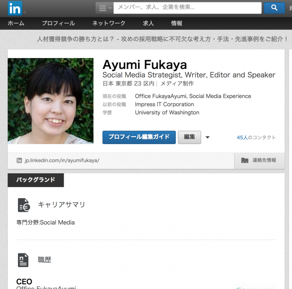292x289 pixels.
Task: Open the プロフィール menu
Action: click(58, 23)
